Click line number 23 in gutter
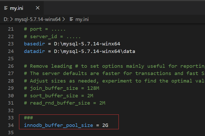Image resolution: width=205 pixels, height=136 pixels. [11, 44]
